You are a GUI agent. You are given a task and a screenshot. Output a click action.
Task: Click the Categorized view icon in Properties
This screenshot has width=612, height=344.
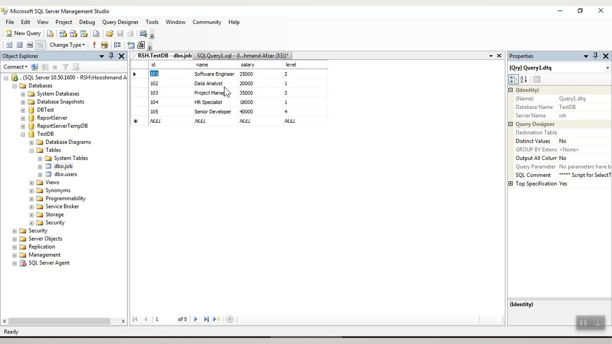click(x=513, y=79)
